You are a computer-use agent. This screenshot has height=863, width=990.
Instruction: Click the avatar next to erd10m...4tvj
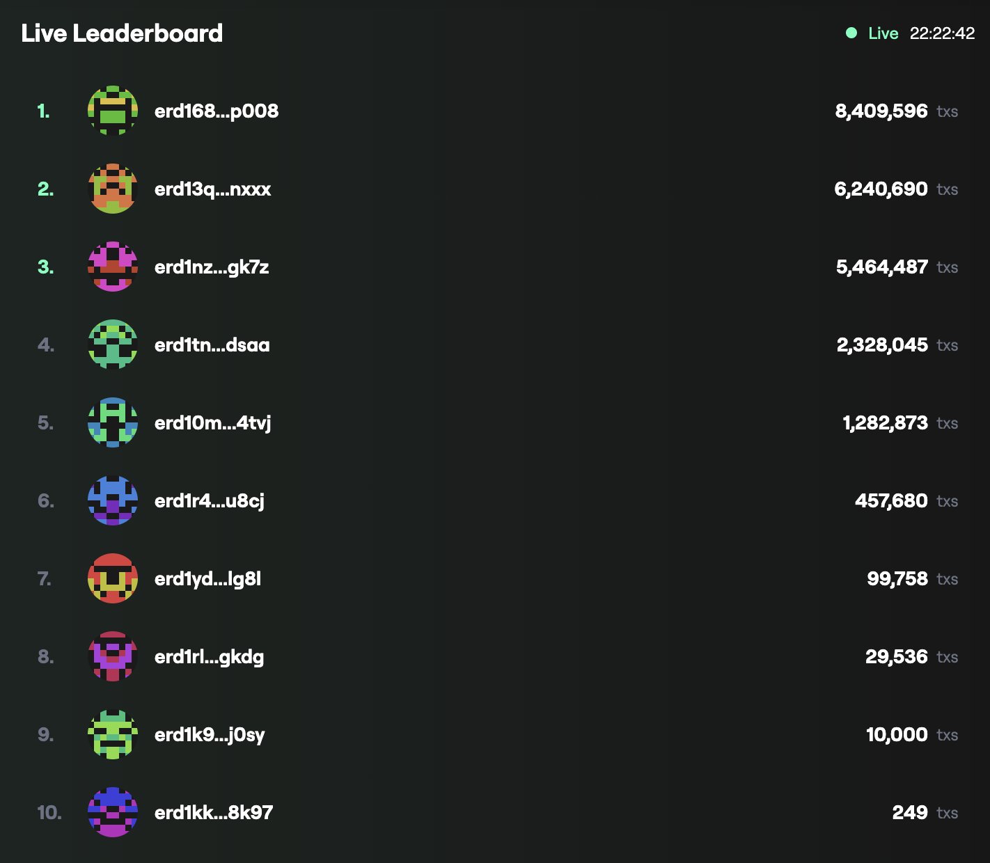tap(113, 422)
